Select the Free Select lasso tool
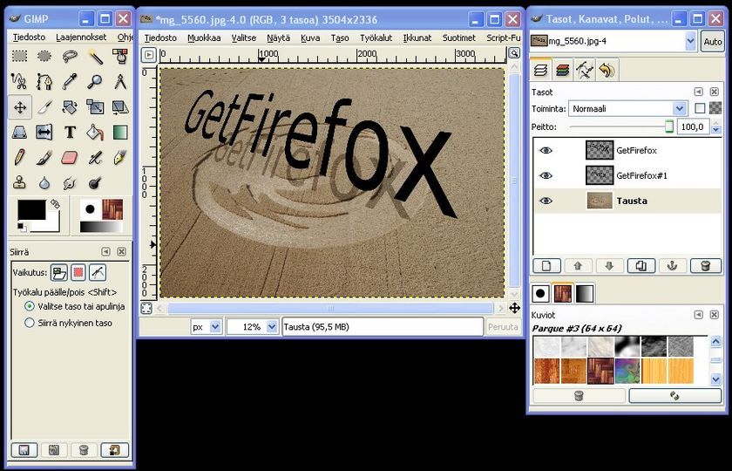The width and height of the screenshot is (732, 471). 70,56
